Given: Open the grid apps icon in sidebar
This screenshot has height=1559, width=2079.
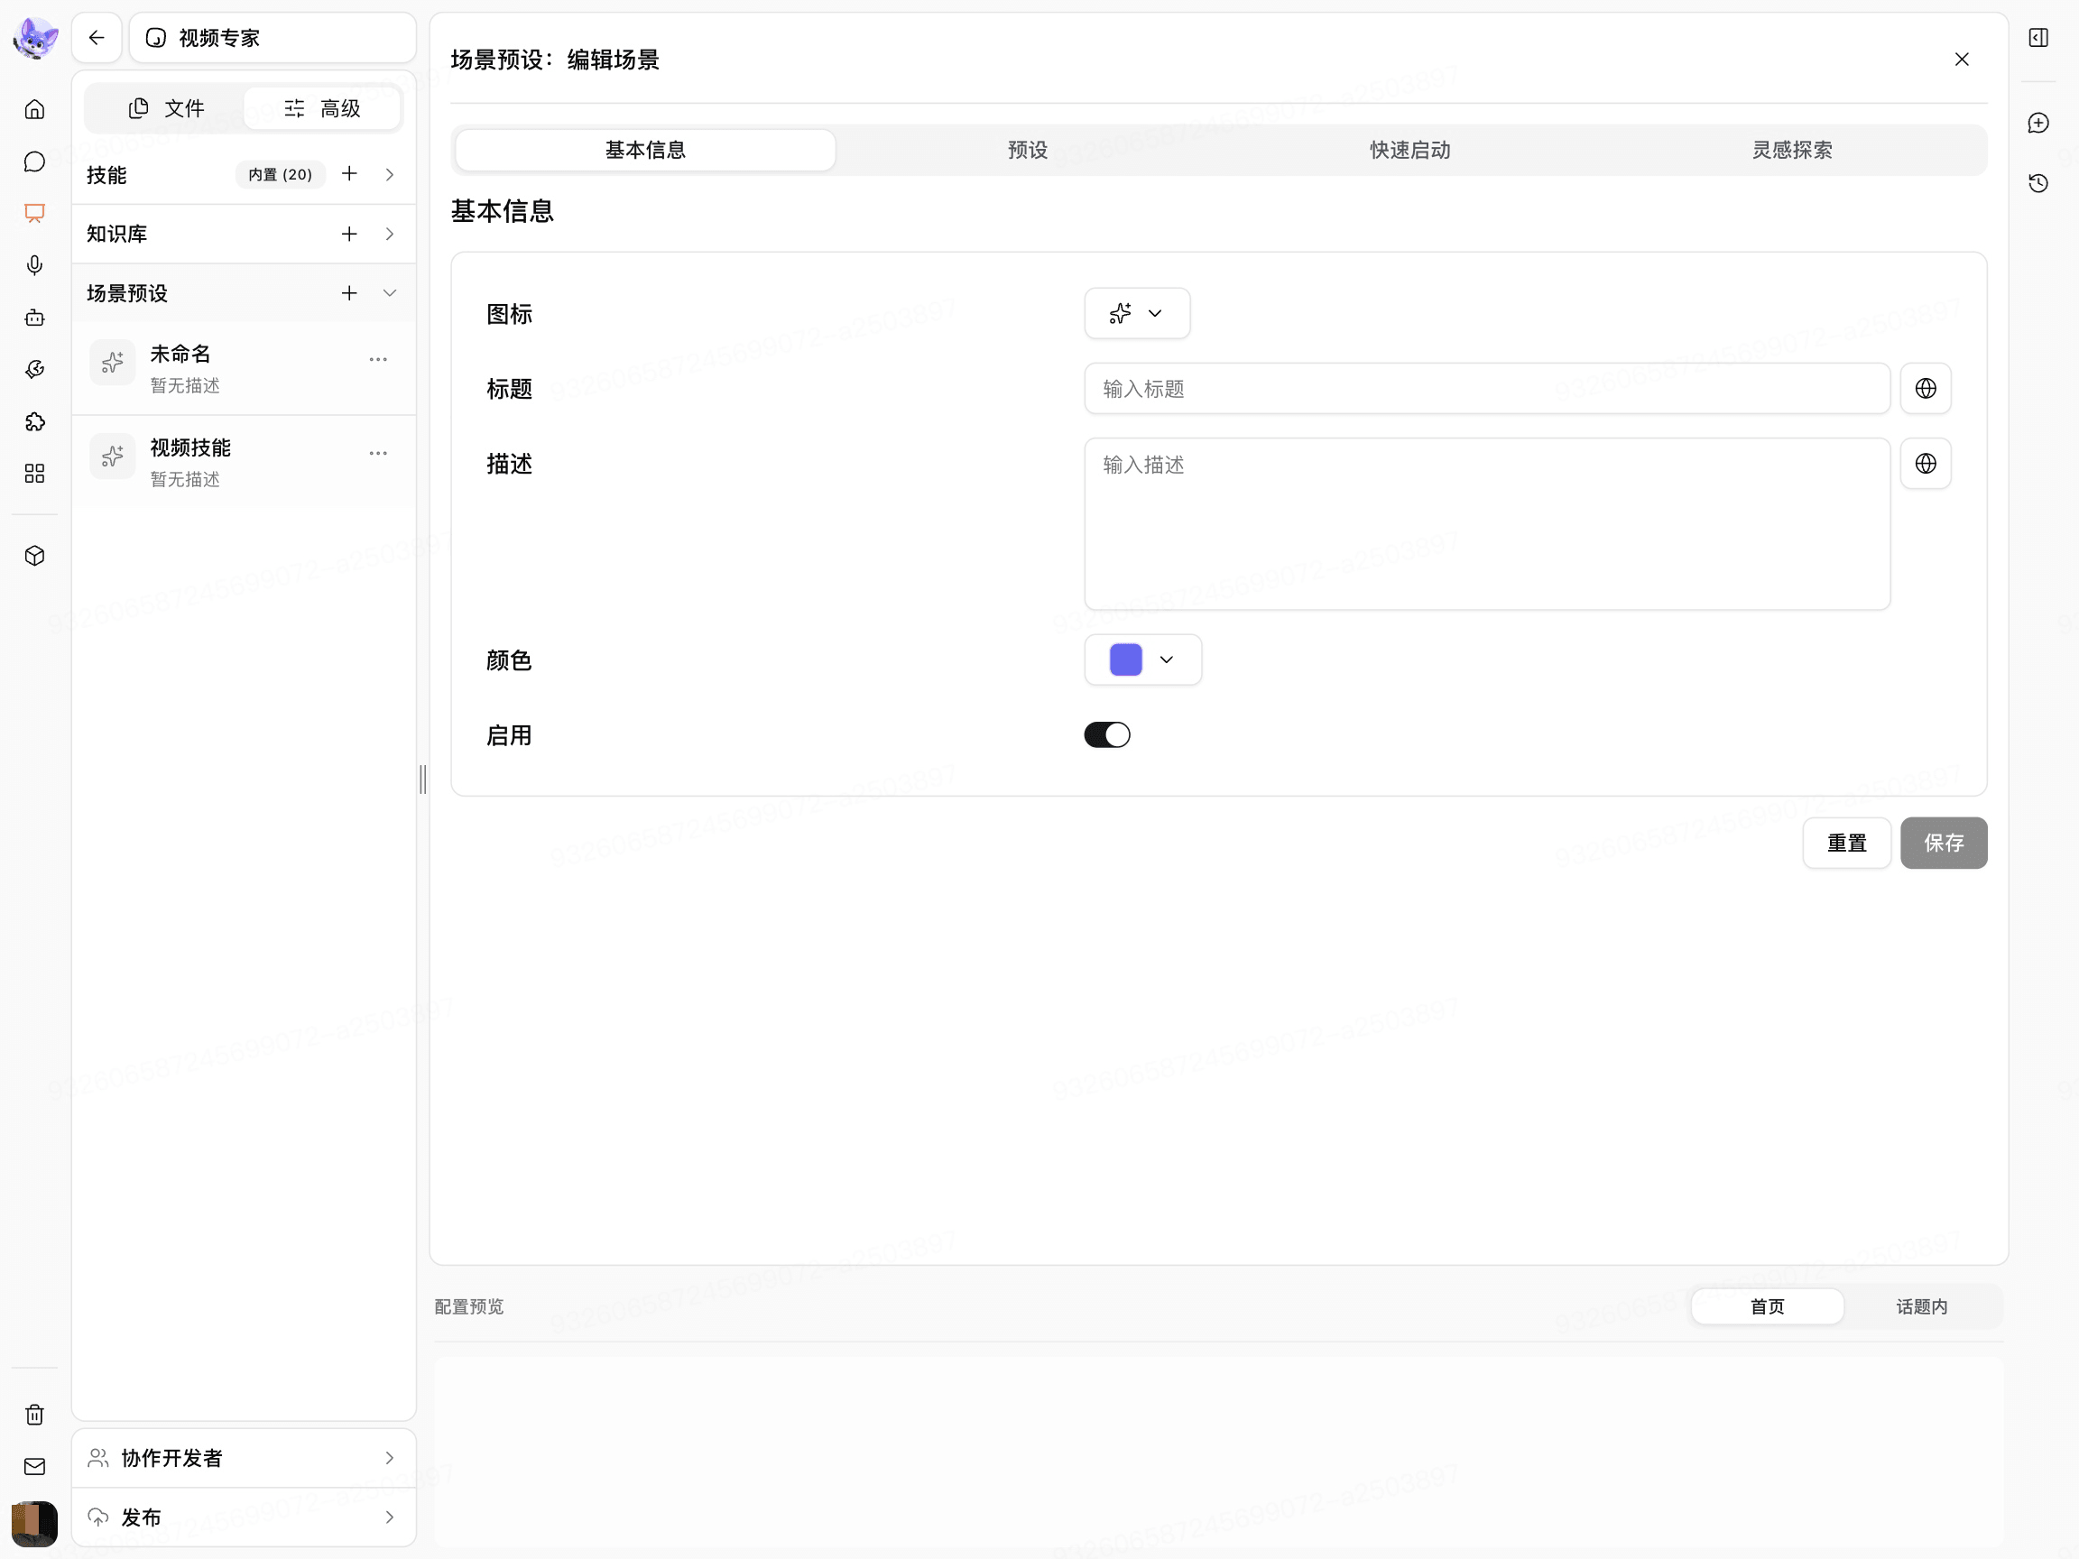Looking at the screenshot, I should pyautogui.click(x=35, y=474).
